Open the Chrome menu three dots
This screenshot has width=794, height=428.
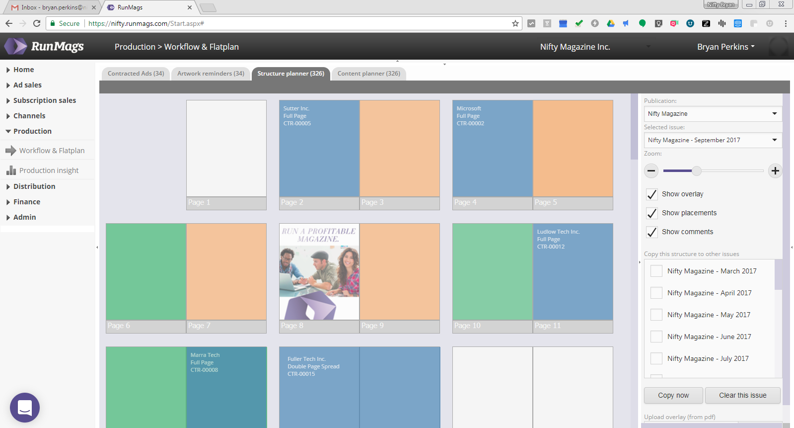pyautogui.click(x=786, y=23)
